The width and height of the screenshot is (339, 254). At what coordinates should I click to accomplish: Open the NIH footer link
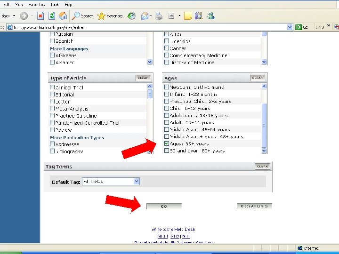pos(186,236)
